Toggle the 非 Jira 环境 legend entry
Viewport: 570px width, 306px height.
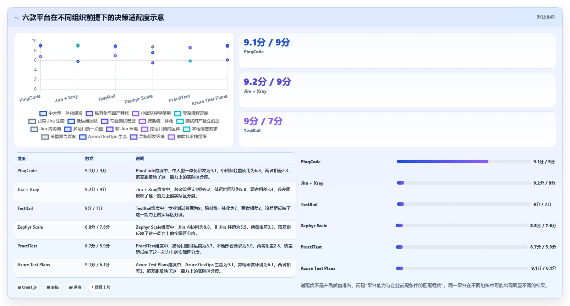pyautogui.click(x=122, y=129)
